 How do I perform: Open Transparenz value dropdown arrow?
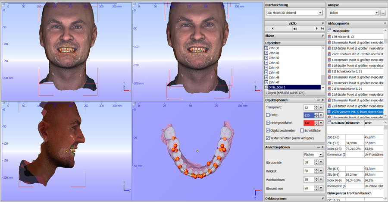tap(321, 107)
